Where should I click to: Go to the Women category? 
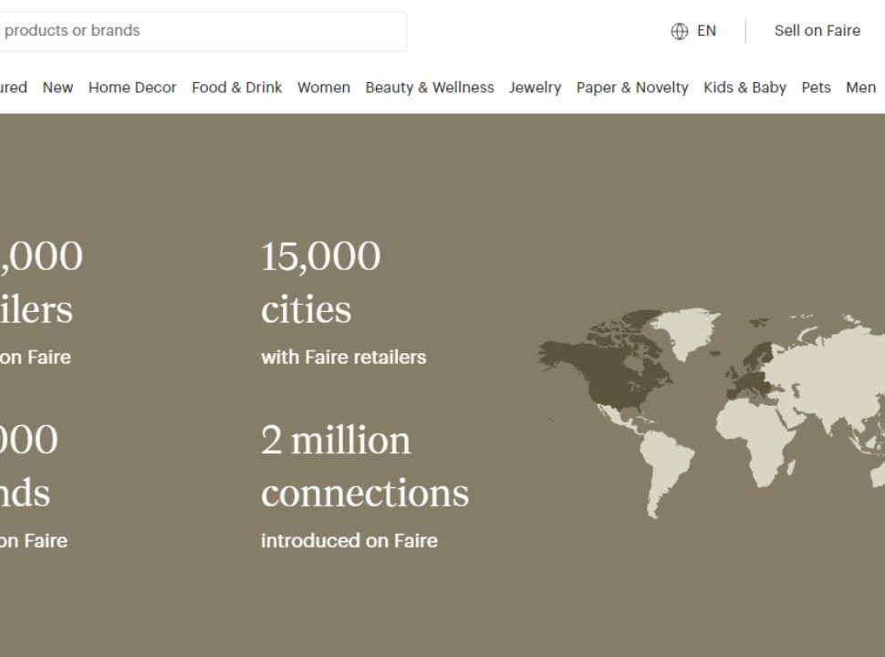(x=324, y=88)
